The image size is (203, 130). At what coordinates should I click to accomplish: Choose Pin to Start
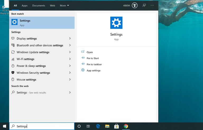93,58
